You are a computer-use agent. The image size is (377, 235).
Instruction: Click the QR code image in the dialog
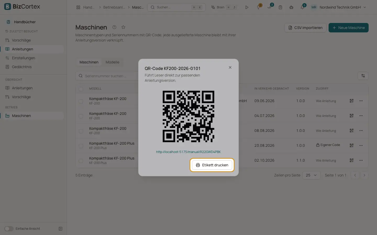[188, 116]
